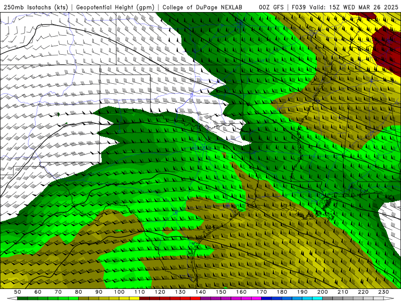Click the 200 label on the color scale
Screen dimensions: 401x301
click(322, 292)
